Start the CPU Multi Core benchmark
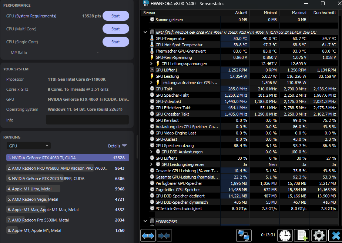The width and height of the screenshot is (342, 243). (115, 29)
